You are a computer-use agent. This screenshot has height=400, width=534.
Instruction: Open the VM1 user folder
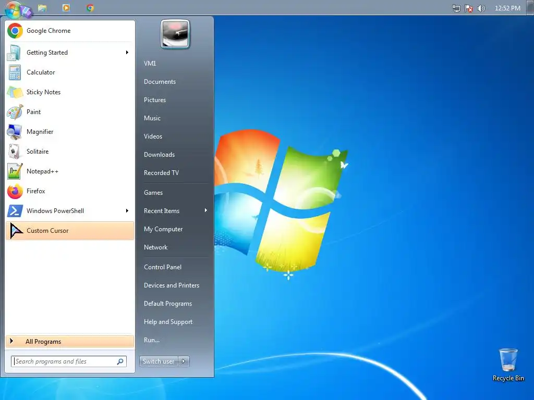150,63
